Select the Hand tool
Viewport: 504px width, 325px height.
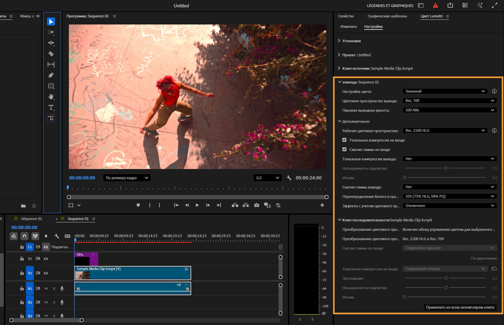(51, 97)
